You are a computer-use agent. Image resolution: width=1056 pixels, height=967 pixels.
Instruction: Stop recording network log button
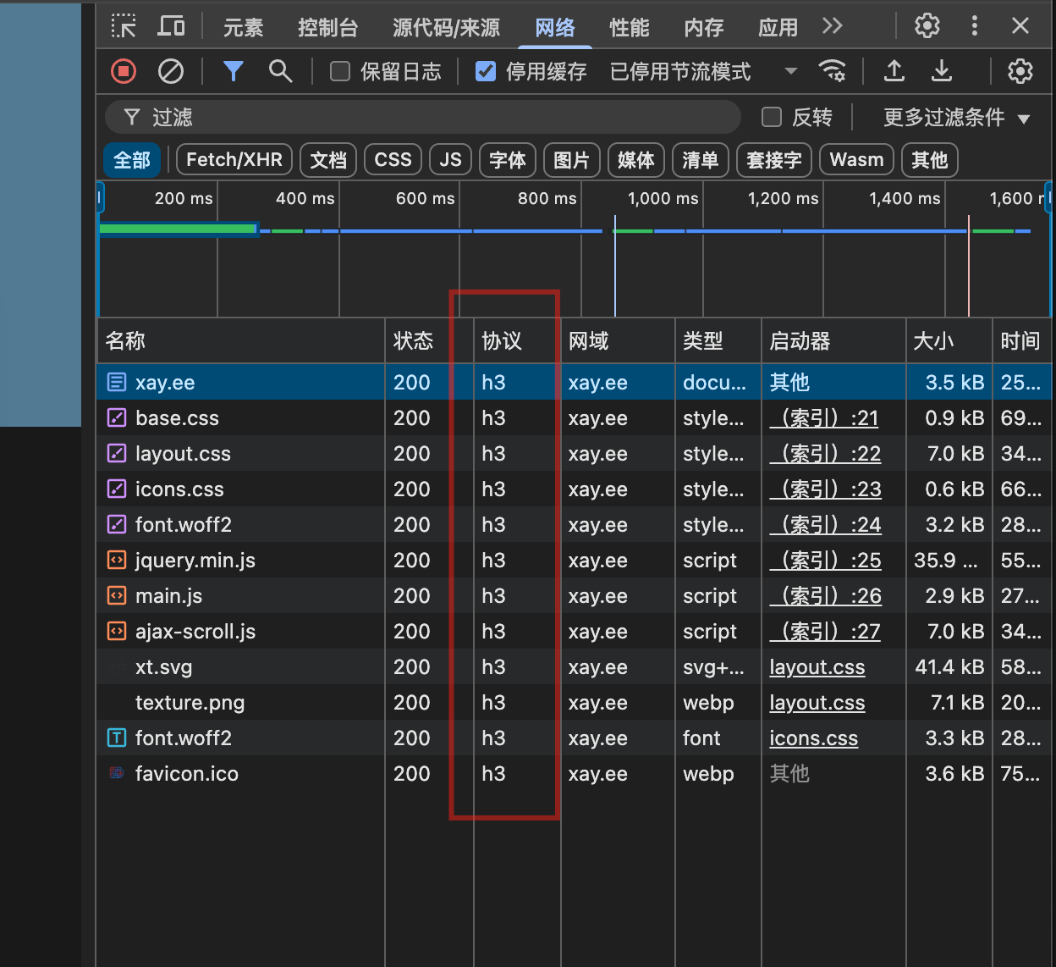(124, 71)
